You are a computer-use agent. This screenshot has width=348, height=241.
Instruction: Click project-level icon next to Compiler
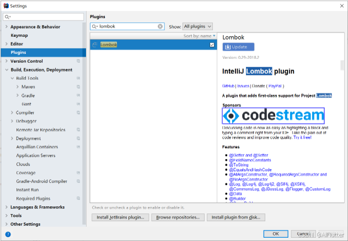point(78,113)
